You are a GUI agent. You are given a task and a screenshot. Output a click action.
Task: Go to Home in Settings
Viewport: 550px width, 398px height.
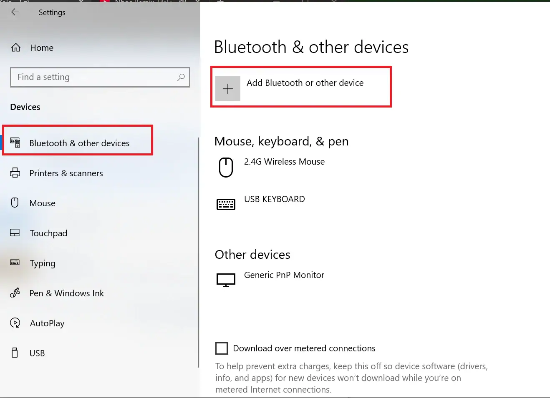[42, 48]
